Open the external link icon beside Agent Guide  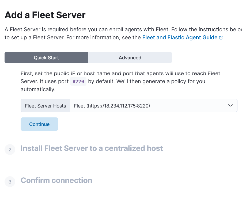click(x=221, y=38)
